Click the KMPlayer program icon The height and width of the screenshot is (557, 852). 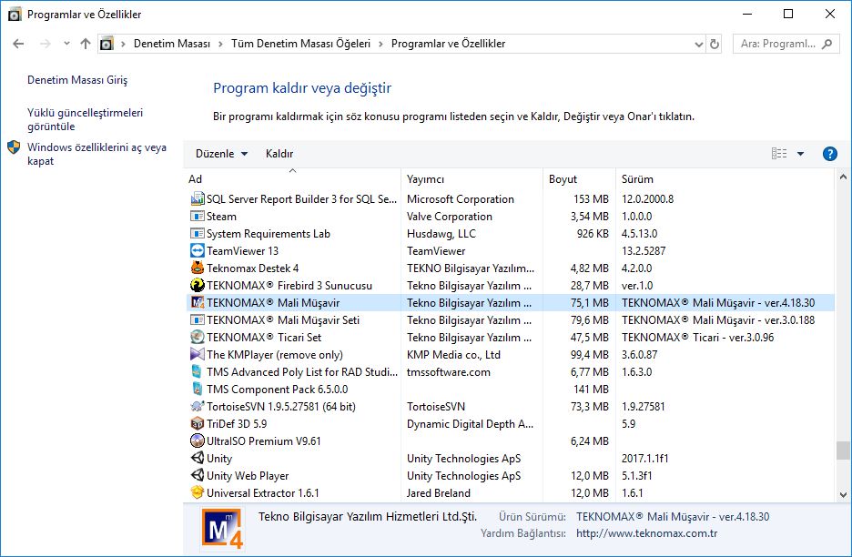point(198,355)
